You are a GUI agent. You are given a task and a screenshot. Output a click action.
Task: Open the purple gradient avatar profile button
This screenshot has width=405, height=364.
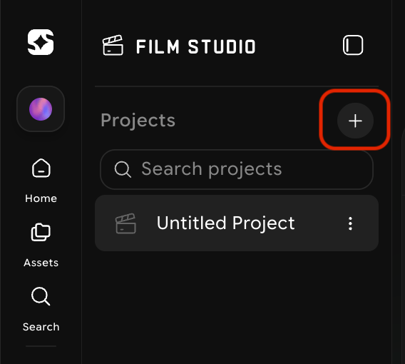click(41, 109)
